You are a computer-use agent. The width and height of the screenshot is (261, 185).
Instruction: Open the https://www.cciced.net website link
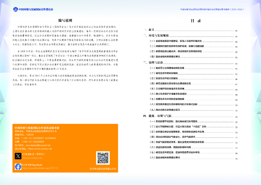[40, 149]
